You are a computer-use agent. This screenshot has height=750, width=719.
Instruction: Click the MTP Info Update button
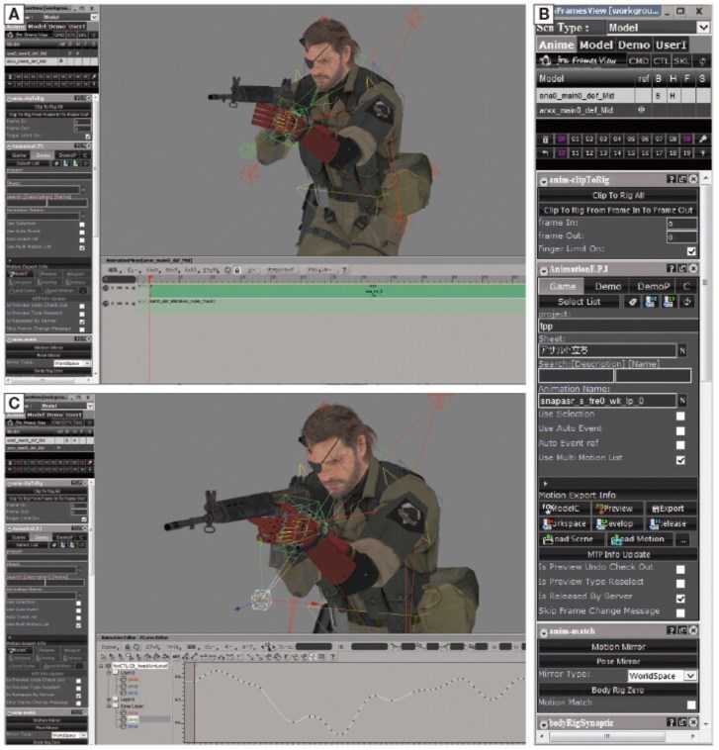tap(618, 554)
